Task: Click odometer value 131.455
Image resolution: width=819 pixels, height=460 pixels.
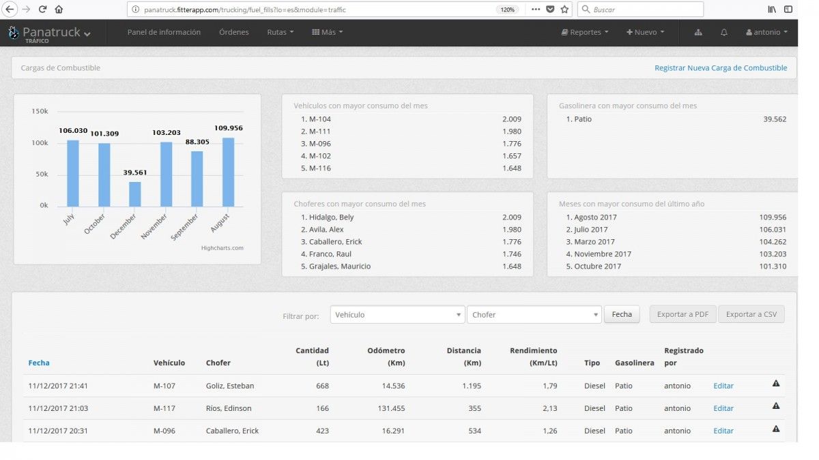Action: click(x=390, y=408)
